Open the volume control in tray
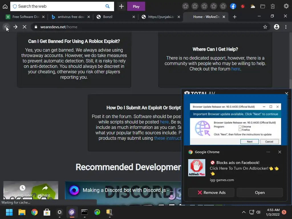 (258, 212)
